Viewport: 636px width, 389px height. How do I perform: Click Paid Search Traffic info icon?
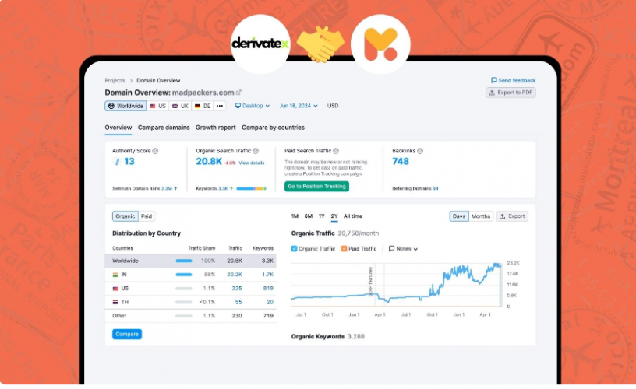tap(336, 151)
